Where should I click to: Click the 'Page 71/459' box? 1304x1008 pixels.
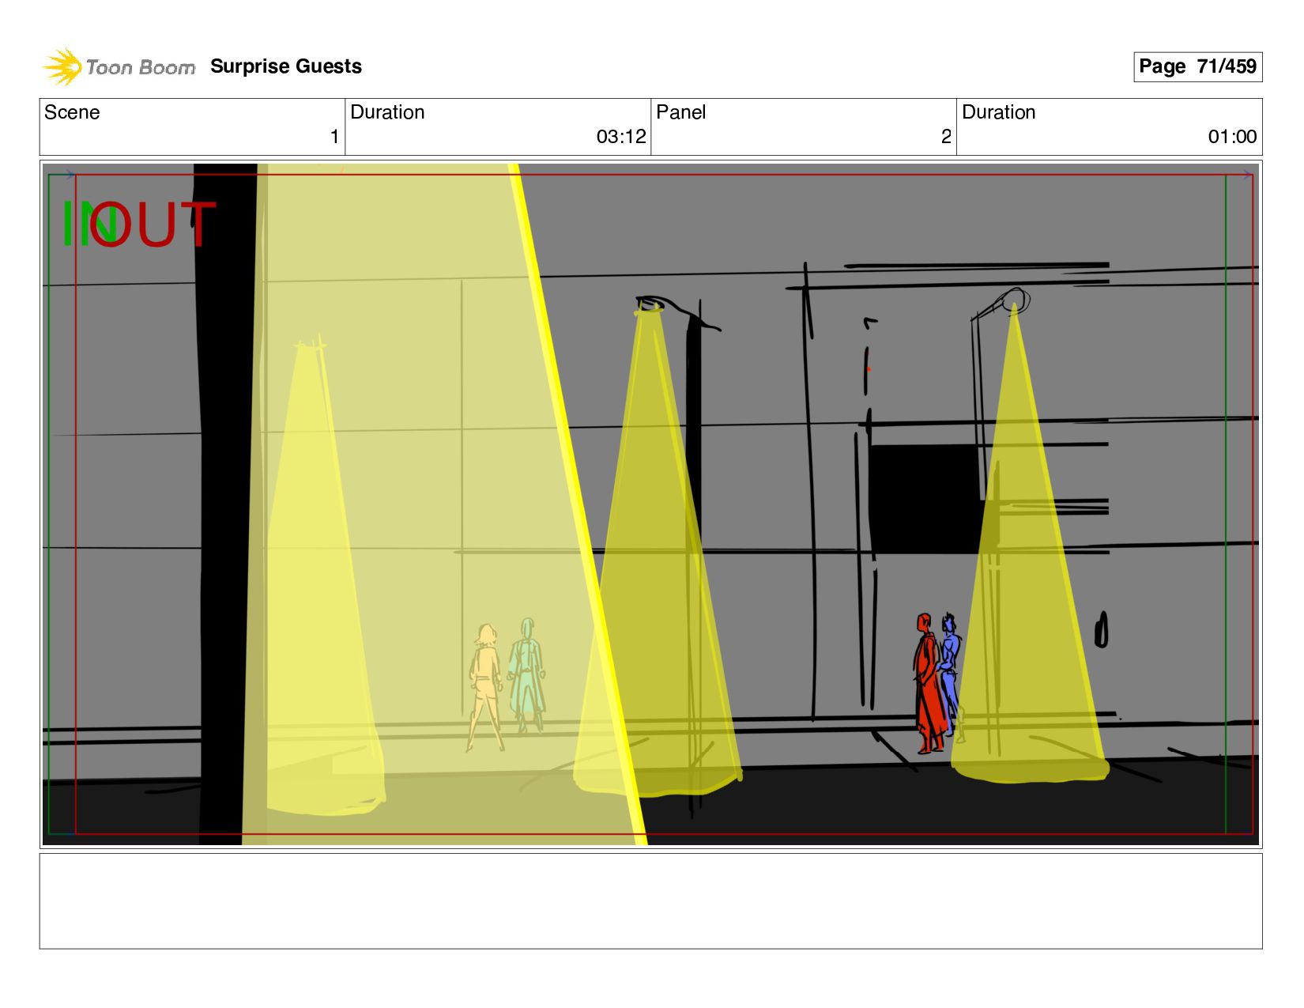click(1197, 66)
